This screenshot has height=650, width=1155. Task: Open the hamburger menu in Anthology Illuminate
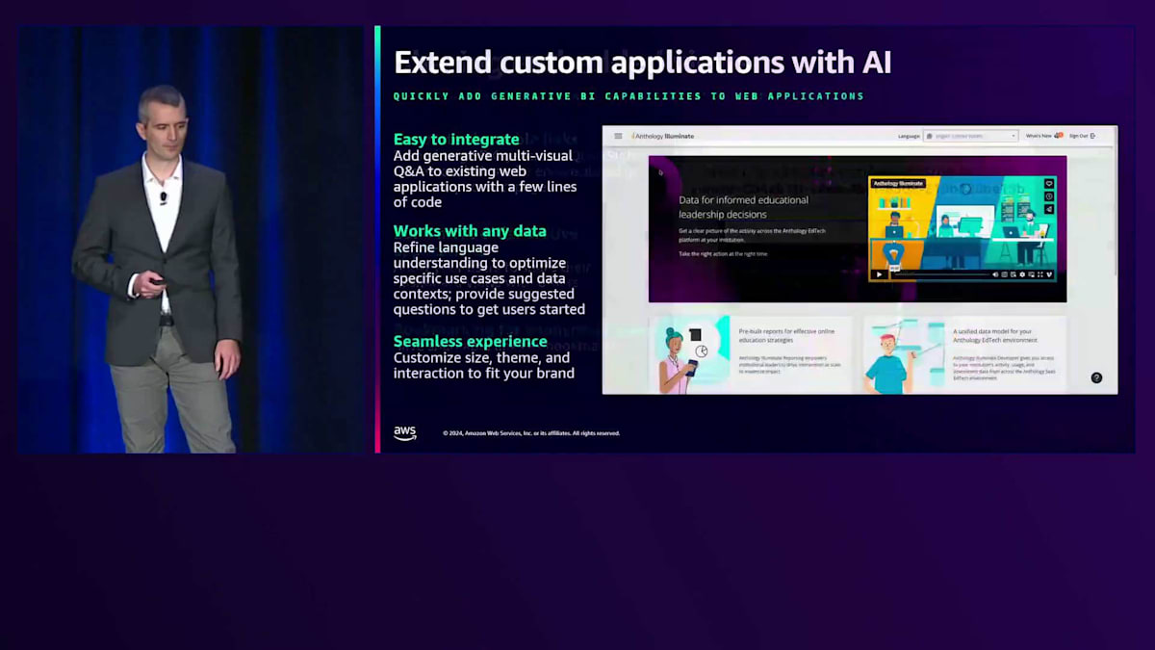coord(618,136)
